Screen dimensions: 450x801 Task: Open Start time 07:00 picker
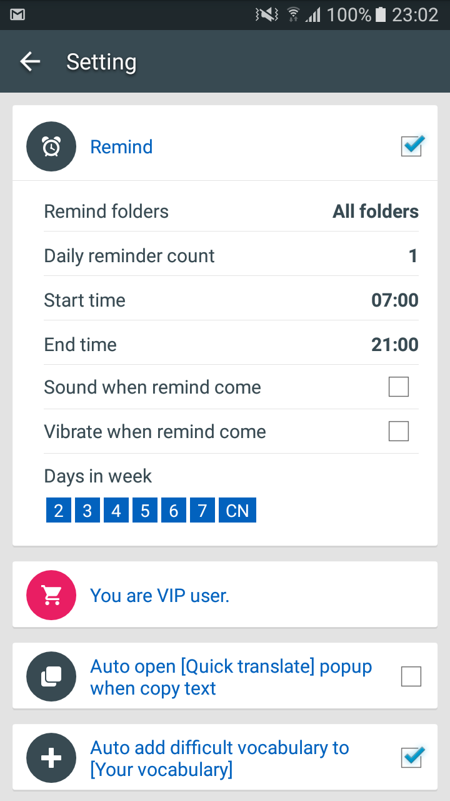(231, 300)
